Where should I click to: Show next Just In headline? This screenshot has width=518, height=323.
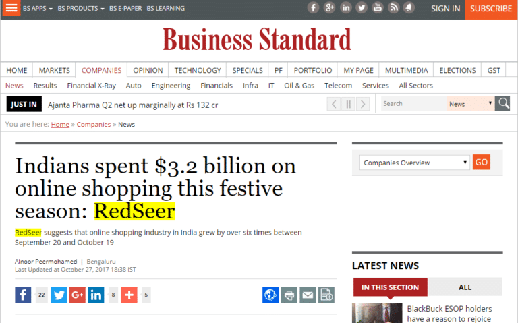point(363,104)
